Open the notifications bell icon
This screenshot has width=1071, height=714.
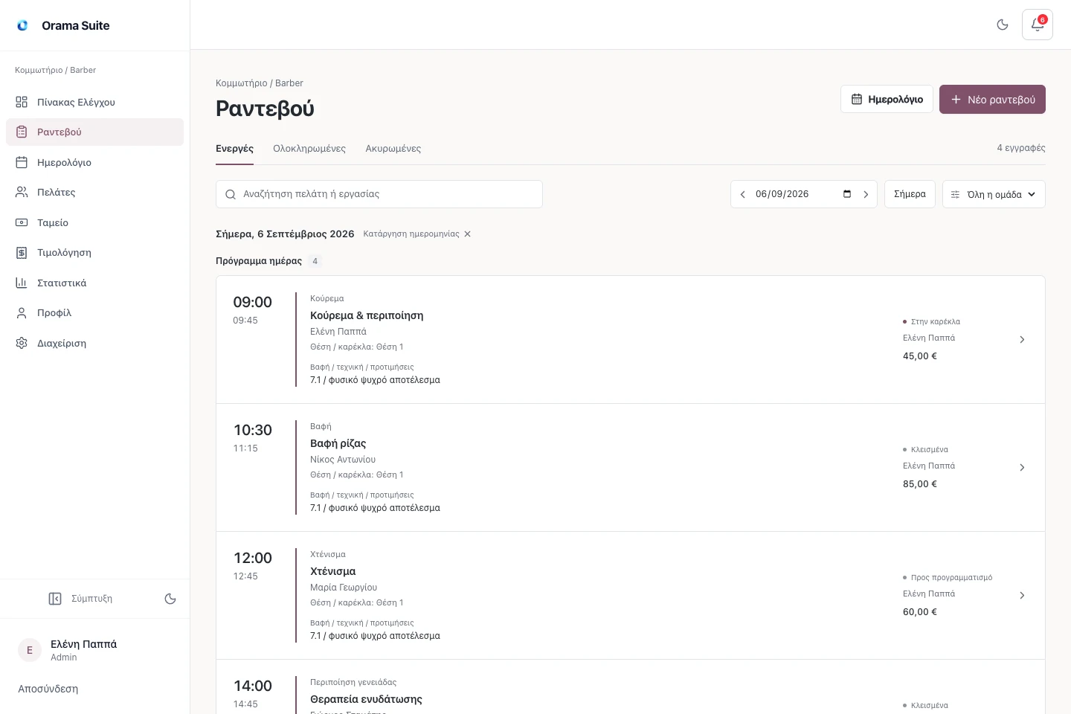click(1037, 25)
